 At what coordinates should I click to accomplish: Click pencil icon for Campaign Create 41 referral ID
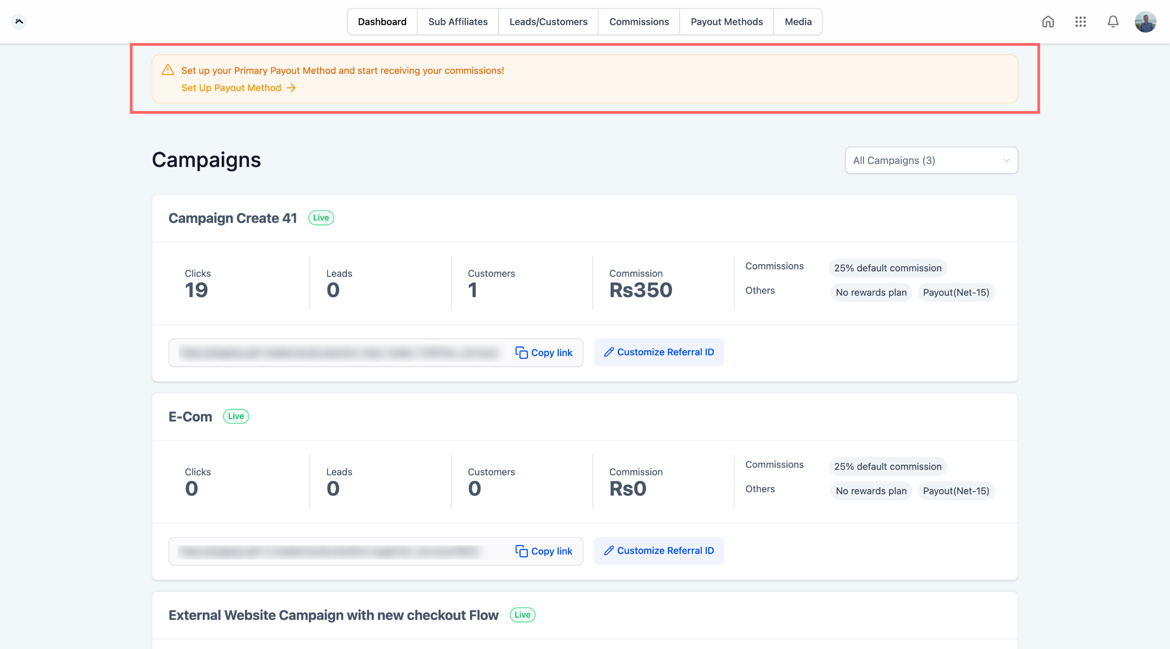click(609, 352)
